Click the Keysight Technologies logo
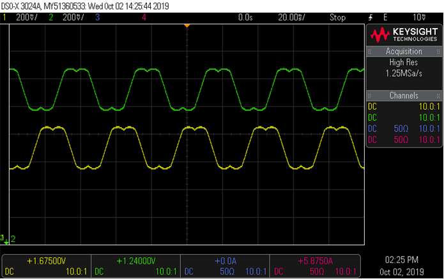Image resolution: width=444 pixels, height=279 pixels. point(404,34)
